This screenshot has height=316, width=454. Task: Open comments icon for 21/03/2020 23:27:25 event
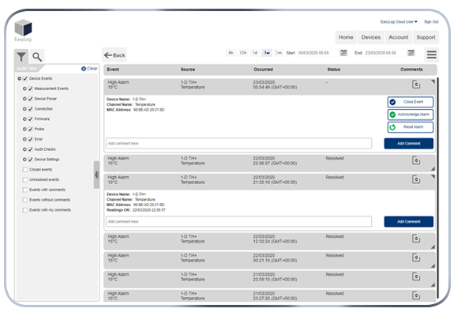click(x=416, y=295)
